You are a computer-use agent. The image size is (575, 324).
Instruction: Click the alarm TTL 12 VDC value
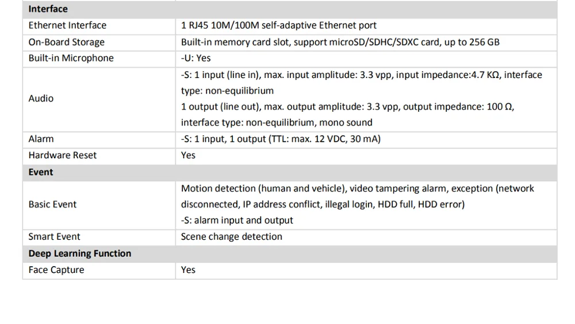click(281, 139)
